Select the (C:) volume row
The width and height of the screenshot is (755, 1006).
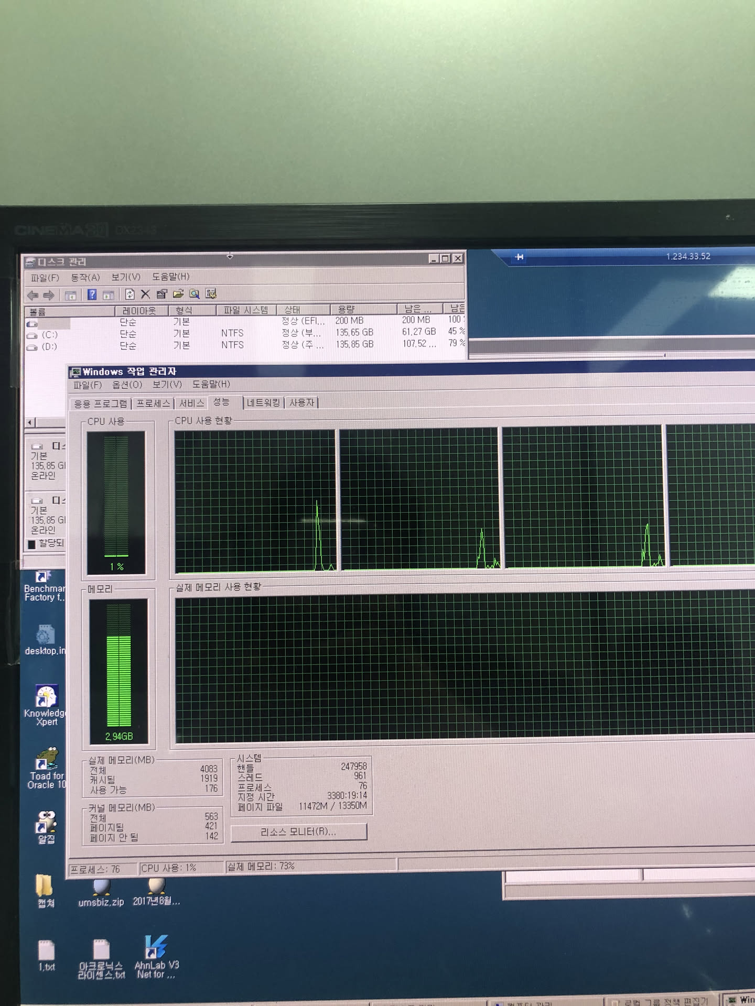[x=49, y=335]
